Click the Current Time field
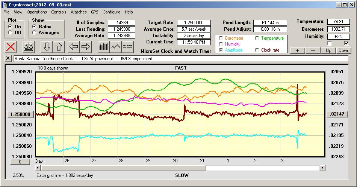 (194, 42)
